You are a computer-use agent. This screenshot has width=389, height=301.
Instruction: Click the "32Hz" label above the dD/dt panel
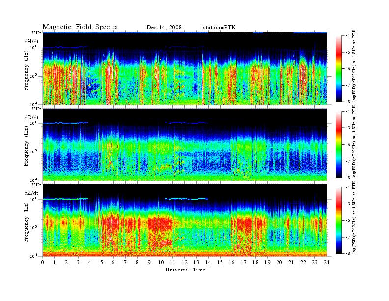tap(36, 109)
